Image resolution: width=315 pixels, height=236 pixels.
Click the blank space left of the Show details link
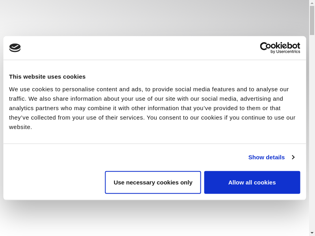click(118, 157)
